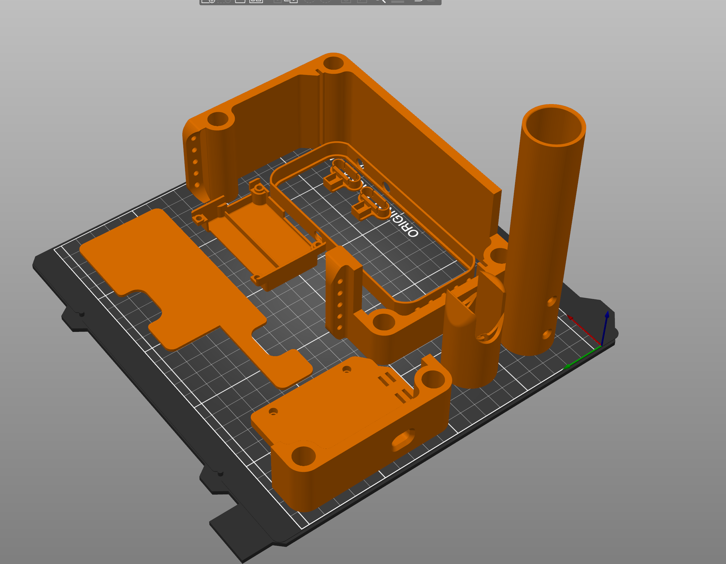Click the greyed Delete selected icon
This screenshot has width=726, height=564.
(224, 1)
